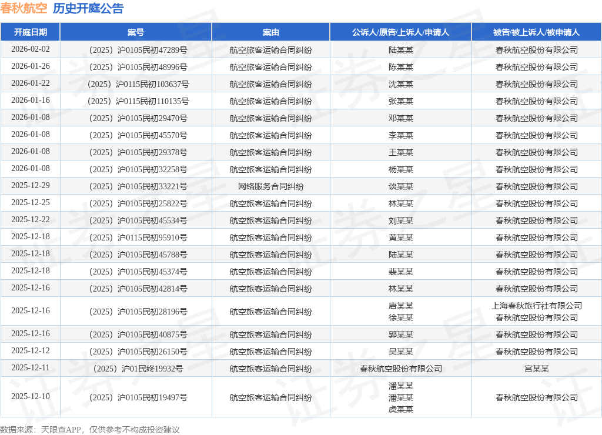Click plaintiff name 唐某某

[x=400, y=306]
